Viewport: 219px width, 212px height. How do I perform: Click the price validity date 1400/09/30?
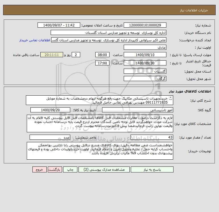pyautogui.click(x=145, y=63)
